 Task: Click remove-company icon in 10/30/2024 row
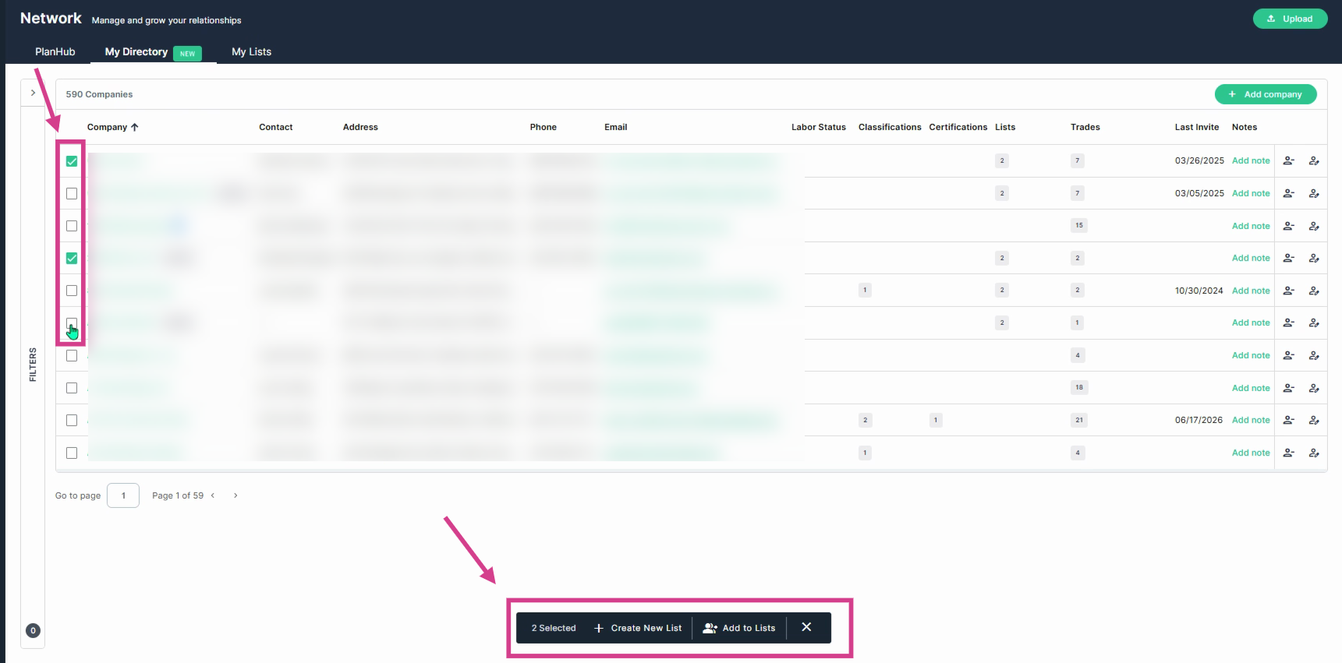(1289, 291)
